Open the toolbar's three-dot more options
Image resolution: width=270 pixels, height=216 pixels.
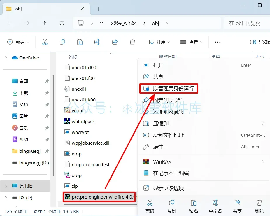(218, 42)
